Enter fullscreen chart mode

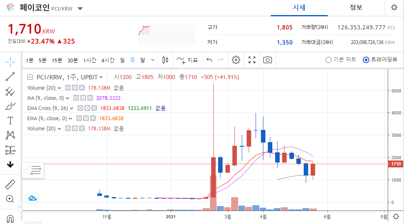(x=252, y=60)
